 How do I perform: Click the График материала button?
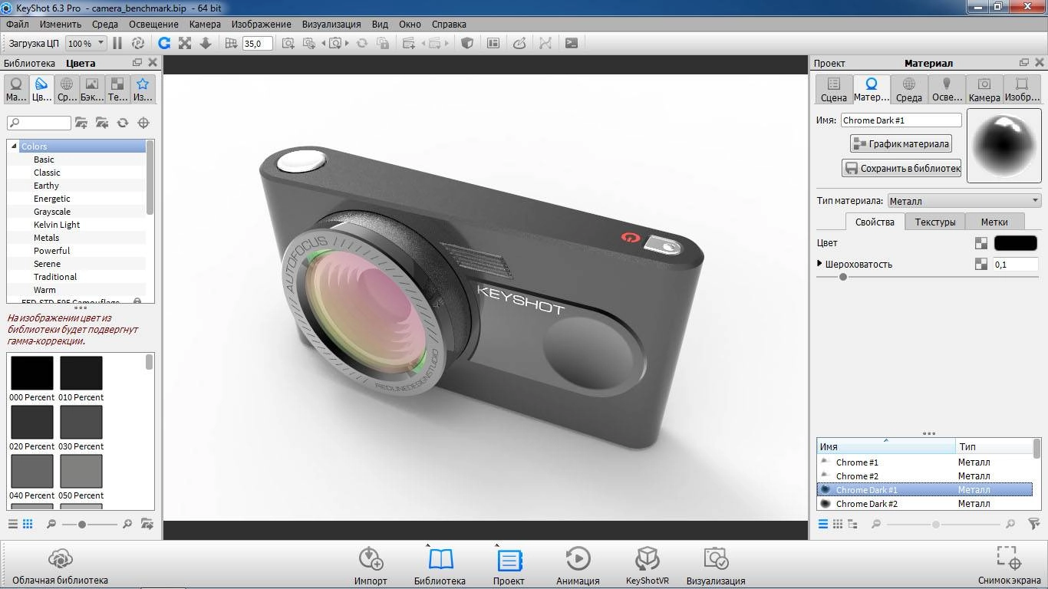pyautogui.click(x=901, y=143)
